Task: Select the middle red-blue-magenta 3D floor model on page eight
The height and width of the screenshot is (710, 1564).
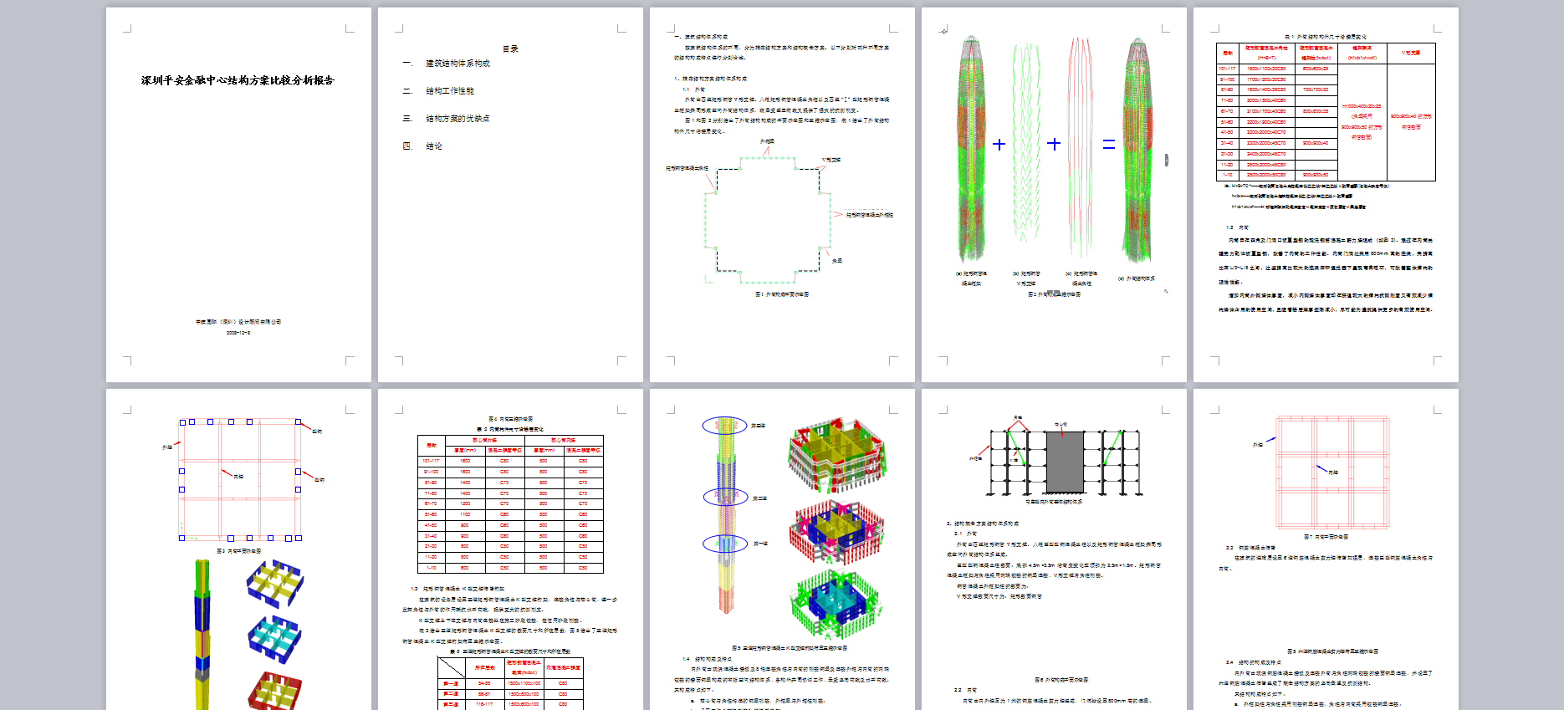Action: point(836,533)
